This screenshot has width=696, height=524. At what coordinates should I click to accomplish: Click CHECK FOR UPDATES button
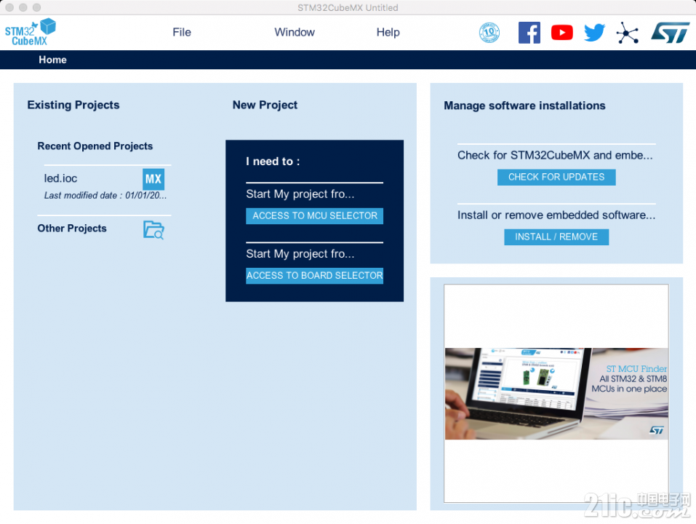pyautogui.click(x=556, y=177)
